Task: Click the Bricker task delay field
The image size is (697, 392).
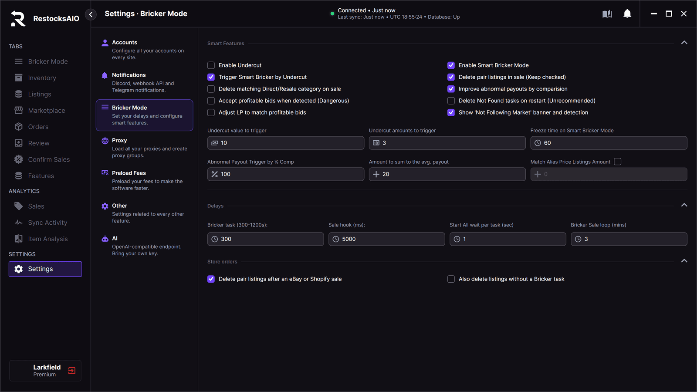Action: 266,239
